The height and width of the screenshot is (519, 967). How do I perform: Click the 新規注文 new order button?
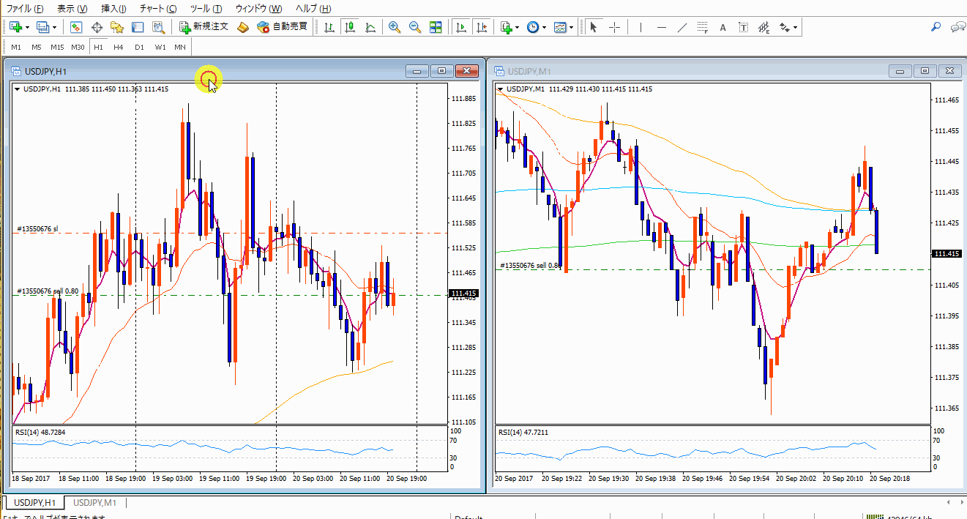click(x=204, y=27)
